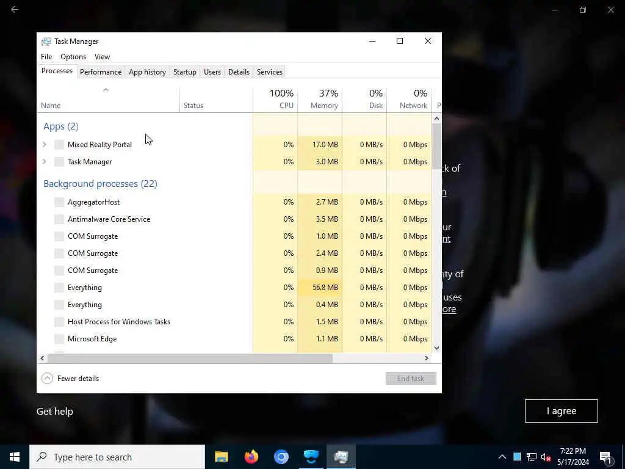This screenshot has width=625, height=469.
Task: Switch to the Startup tab
Action: point(184,72)
